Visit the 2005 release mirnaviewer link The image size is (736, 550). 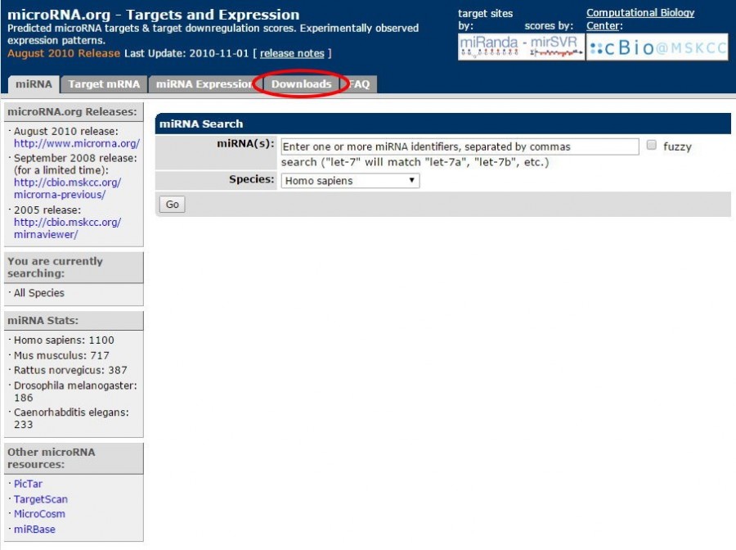coord(67,228)
